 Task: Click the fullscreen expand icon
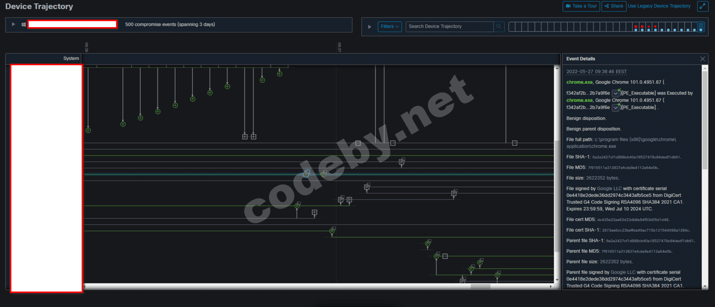[x=703, y=6]
